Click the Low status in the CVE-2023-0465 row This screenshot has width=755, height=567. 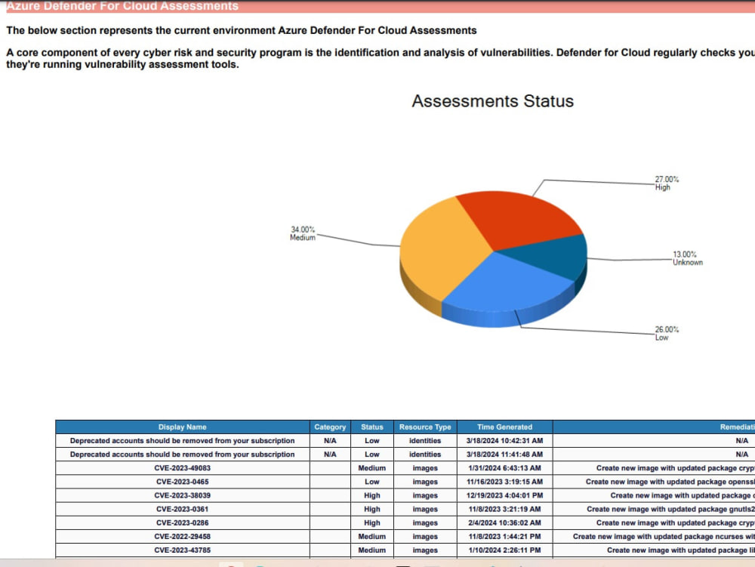coord(371,482)
